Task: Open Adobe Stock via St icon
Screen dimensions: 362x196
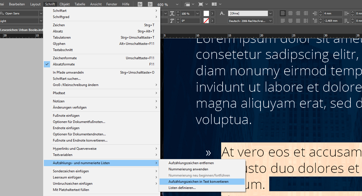Action: pyautogui.click(x=150, y=4)
